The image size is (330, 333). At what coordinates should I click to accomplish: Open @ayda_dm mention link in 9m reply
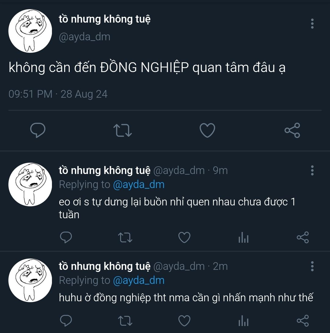click(x=139, y=185)
